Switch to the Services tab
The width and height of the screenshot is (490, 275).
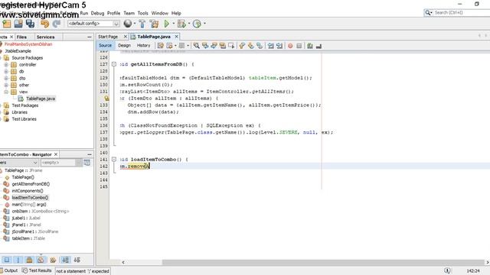tap(46, 37)
